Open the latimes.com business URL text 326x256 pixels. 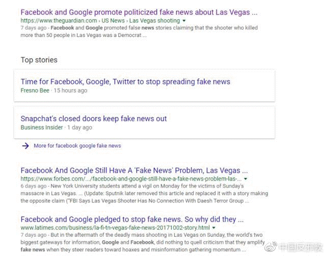pos(115,228)
